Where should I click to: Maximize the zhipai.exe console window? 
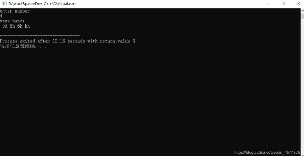(x=283, y=3)
